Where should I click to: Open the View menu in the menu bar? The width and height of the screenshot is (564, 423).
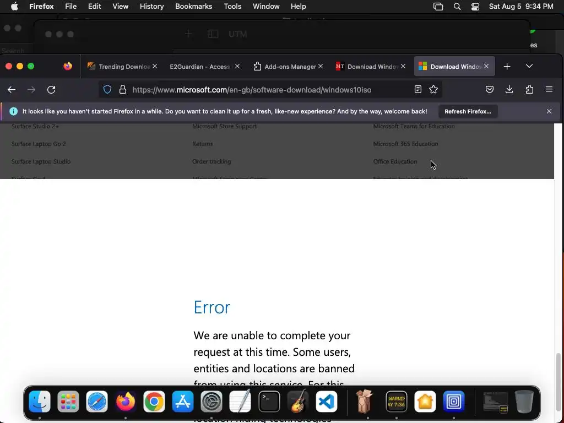[x=120, y=7]
